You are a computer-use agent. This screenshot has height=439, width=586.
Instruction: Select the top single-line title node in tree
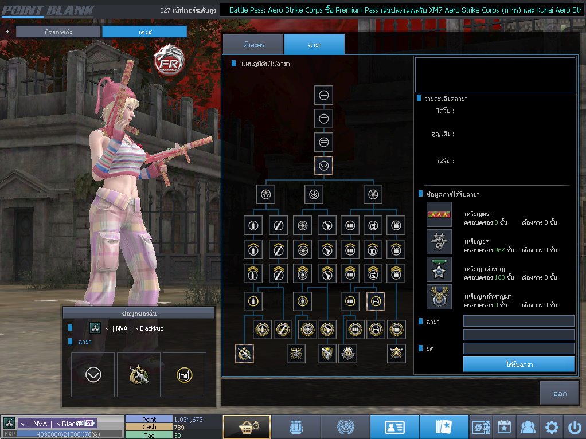pos(324,95)
